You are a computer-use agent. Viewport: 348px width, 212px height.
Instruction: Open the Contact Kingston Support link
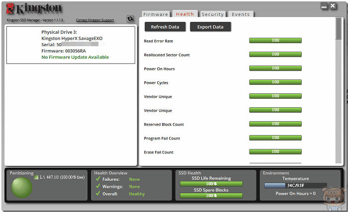pyautogui.click(x=95, y=20)
